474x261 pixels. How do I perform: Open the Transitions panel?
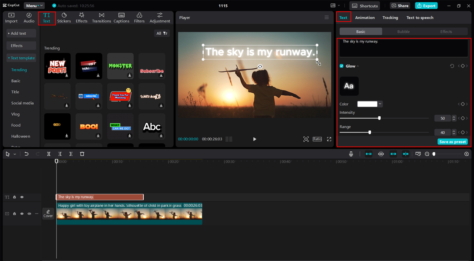click(101, 18)
